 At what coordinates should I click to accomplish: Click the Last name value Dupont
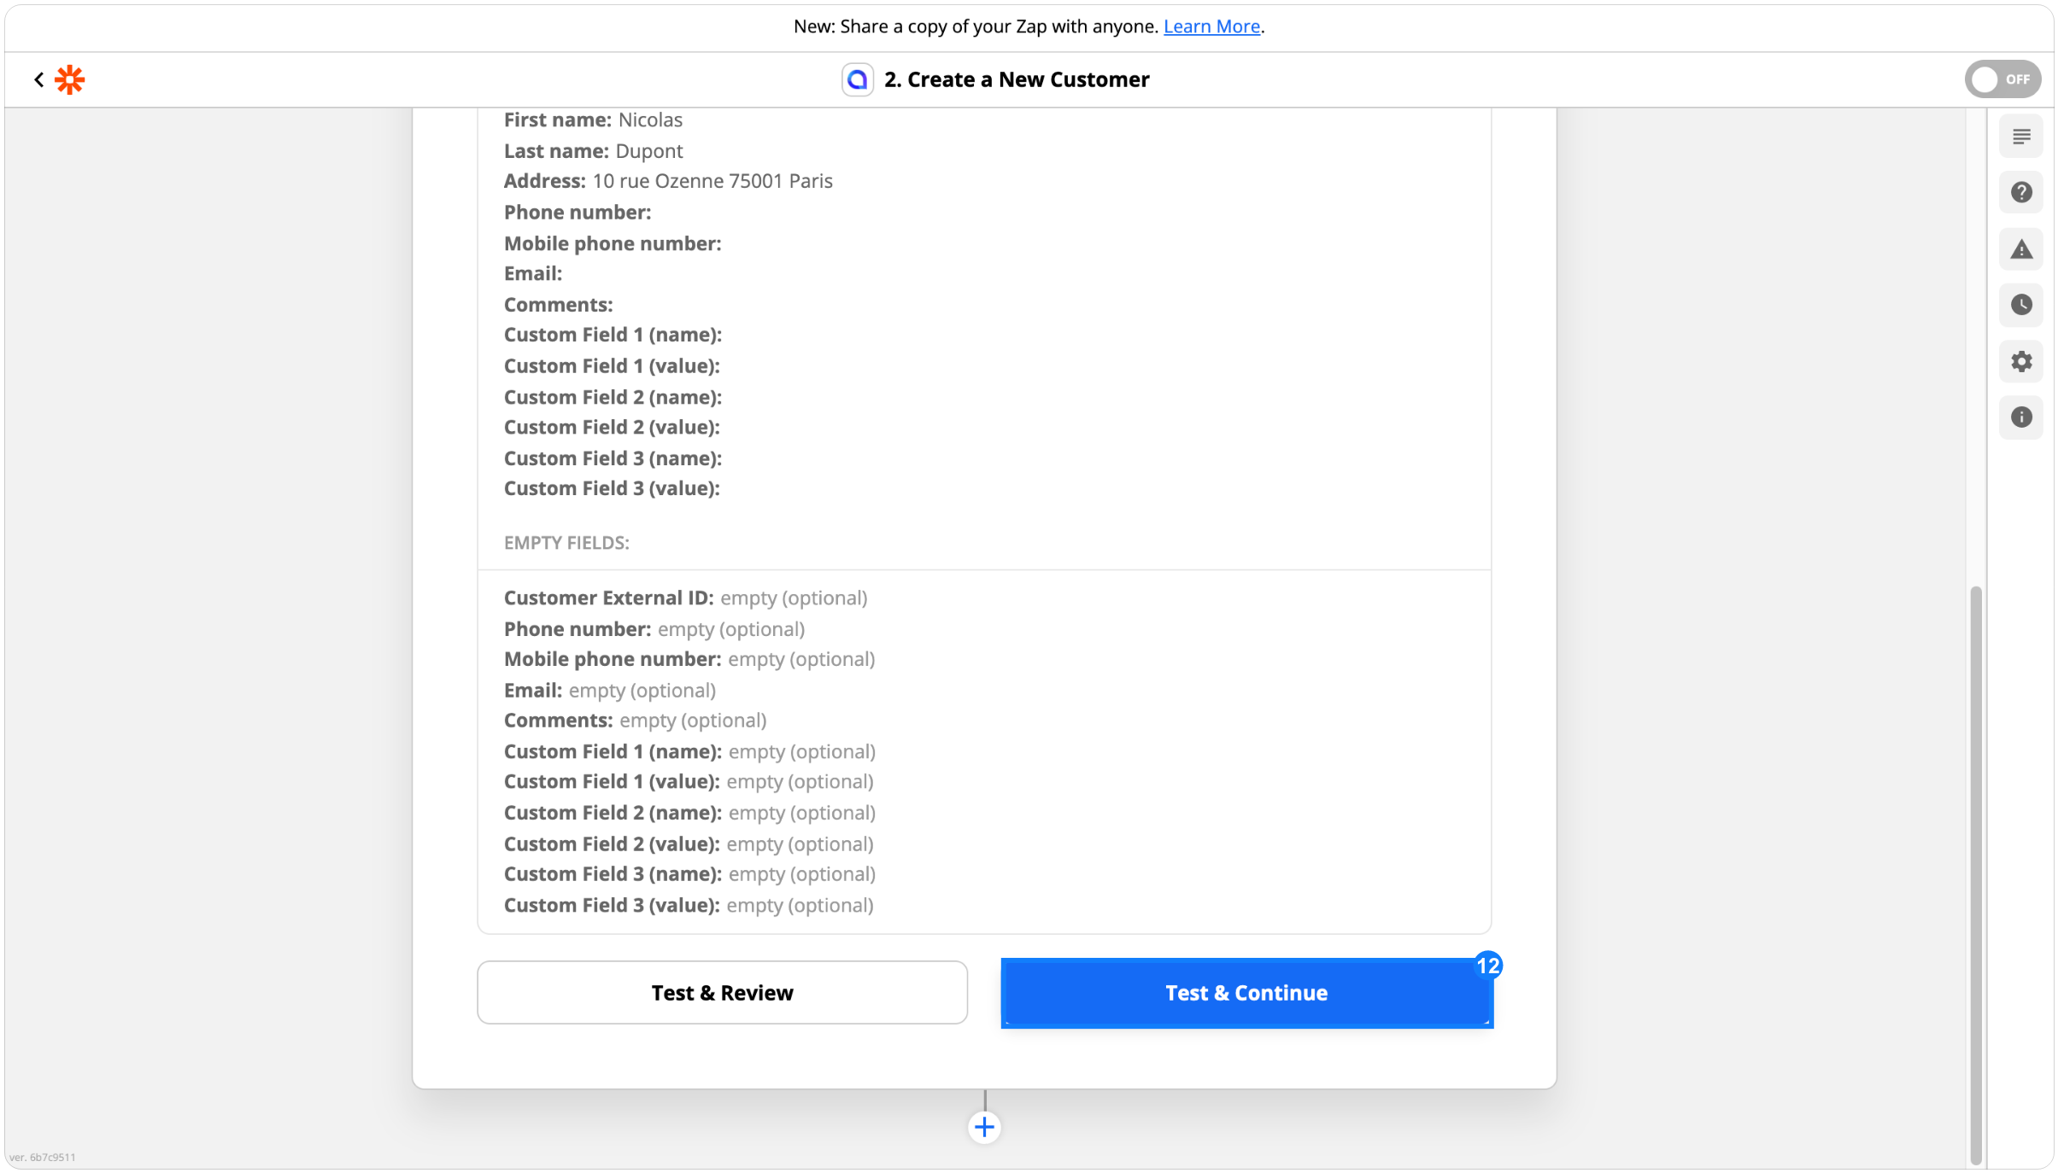(x=648, y=151)
